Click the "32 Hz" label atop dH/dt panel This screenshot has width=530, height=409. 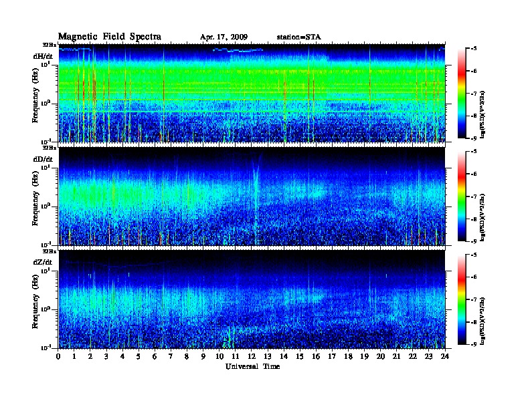(x=50, y=45)
